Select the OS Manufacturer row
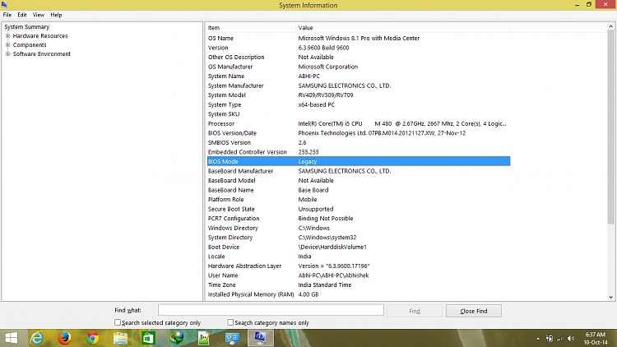The width and height of the screenshot is (617, 347). (x=359, y=67)
